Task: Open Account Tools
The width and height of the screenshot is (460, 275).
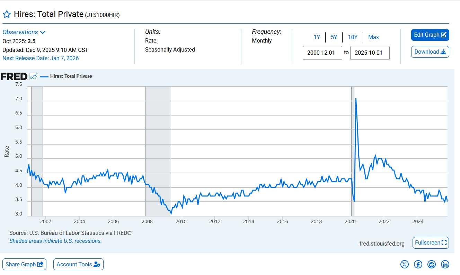Action: point(78,264)
